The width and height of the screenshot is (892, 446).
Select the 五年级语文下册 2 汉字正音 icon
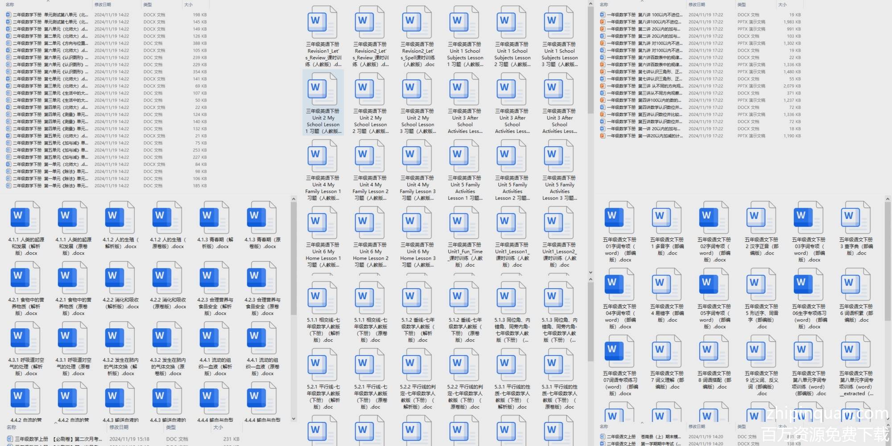pyautogui.click(x=761, y=218)
